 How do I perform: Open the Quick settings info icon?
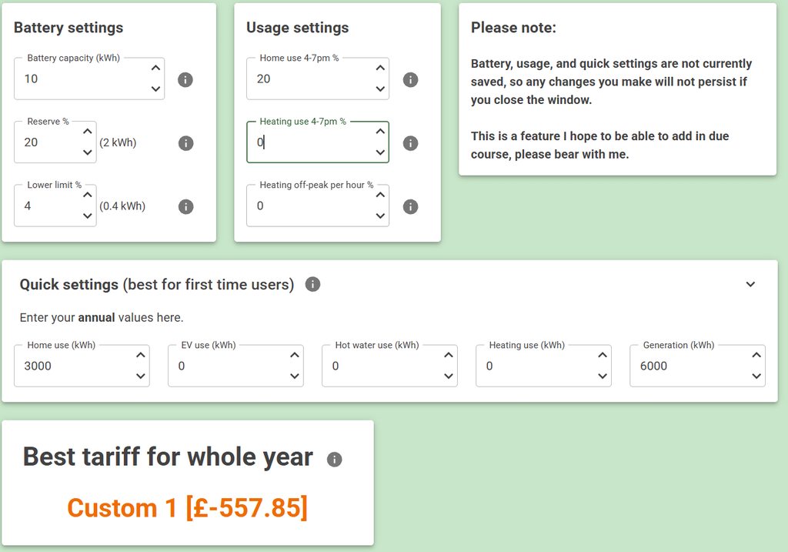click(312, 284)
